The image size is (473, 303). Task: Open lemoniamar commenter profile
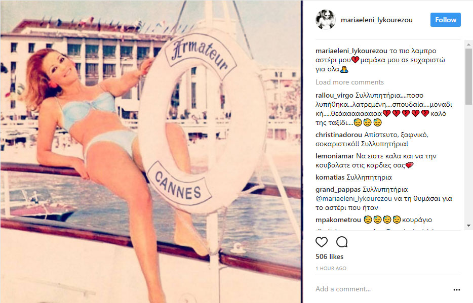335,156
